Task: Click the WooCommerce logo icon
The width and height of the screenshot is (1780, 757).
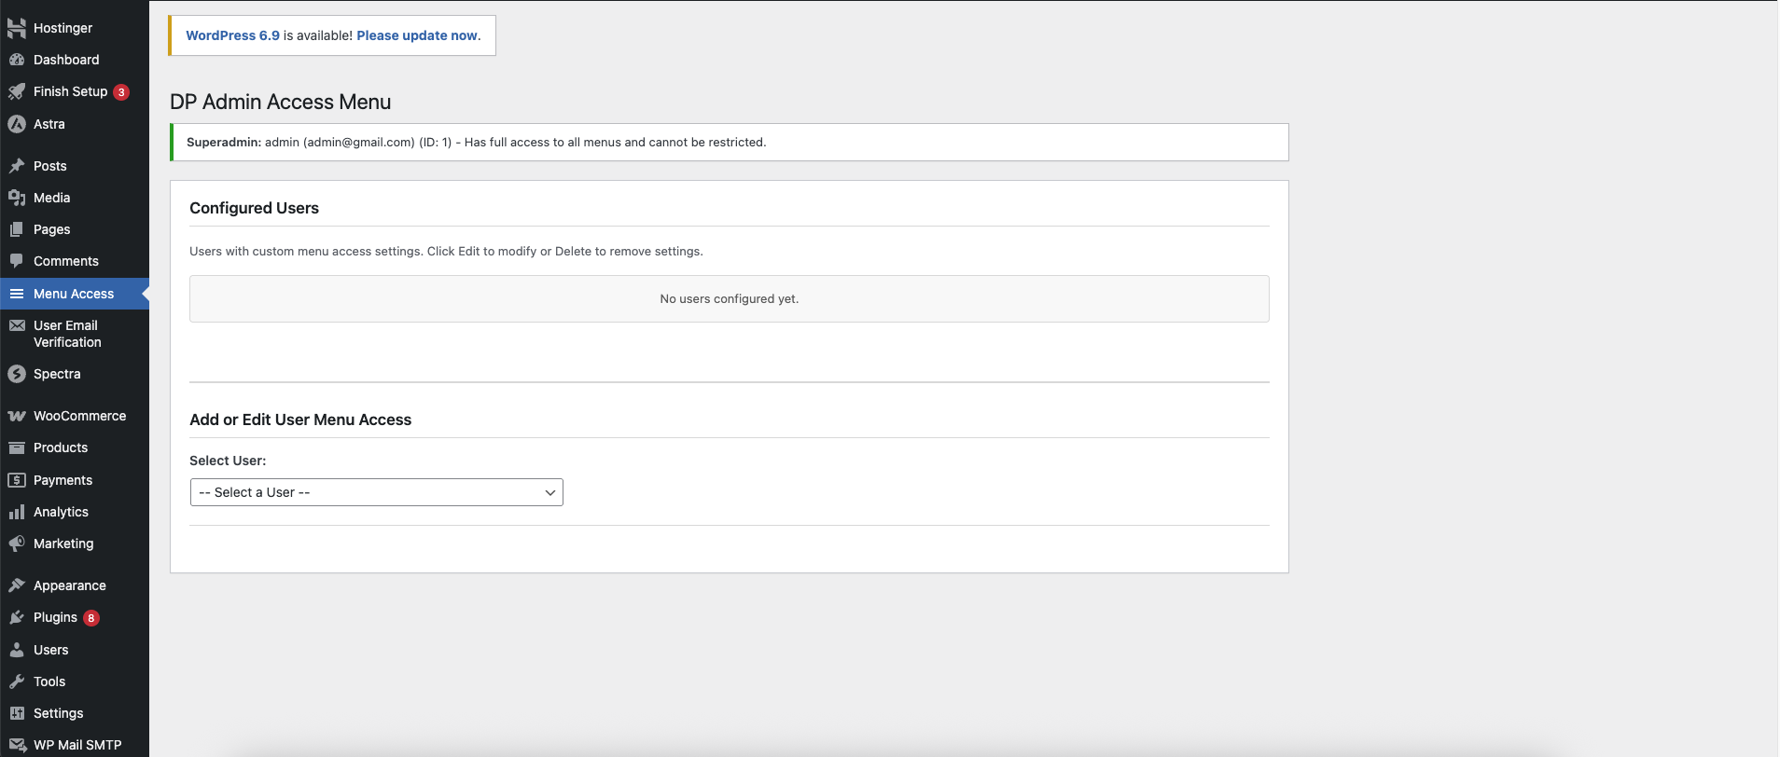Action: pyautogui.click(x=17, y=416)
